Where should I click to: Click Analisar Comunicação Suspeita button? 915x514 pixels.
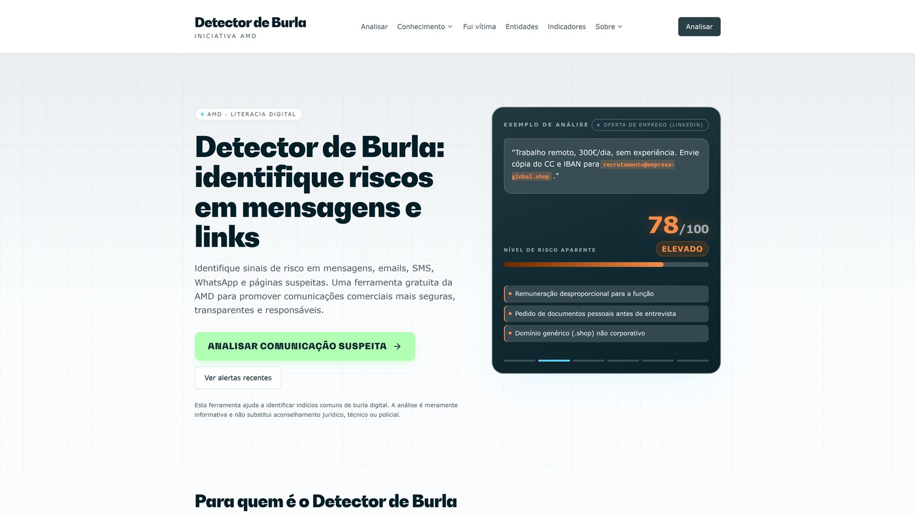coord(305,346)
